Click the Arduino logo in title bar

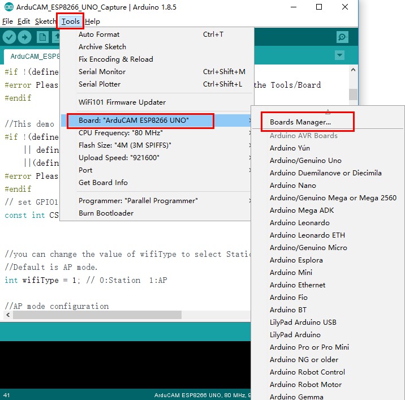point(9,7)
